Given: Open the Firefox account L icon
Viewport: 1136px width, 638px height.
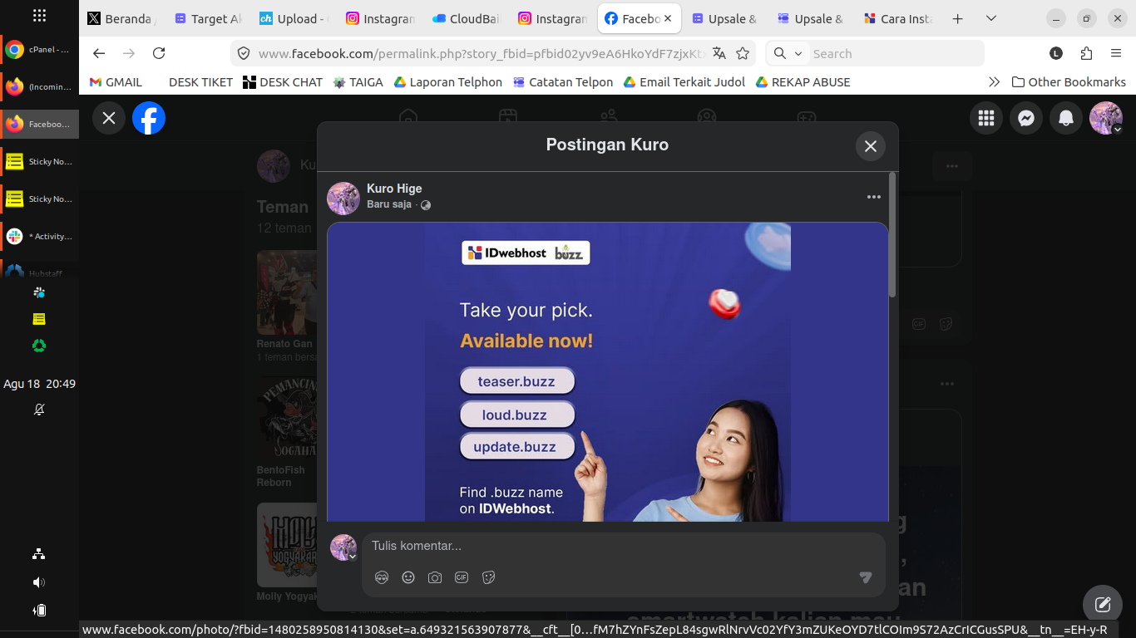Looking at the screenshot, I should [1056, 53].
